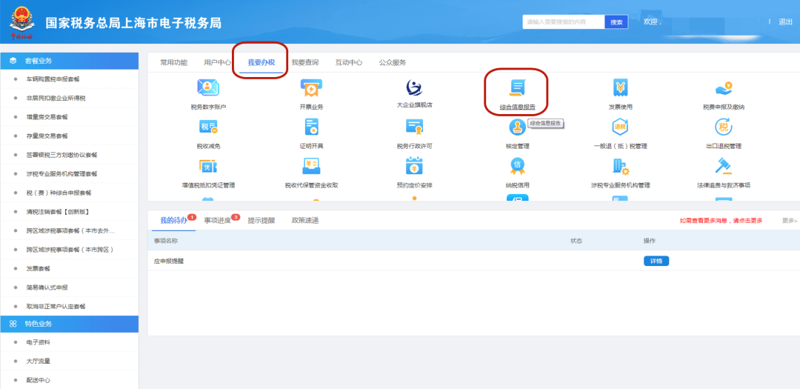
Task: Open 非居民扣缴企业所得税
Action: coord(56,98)
